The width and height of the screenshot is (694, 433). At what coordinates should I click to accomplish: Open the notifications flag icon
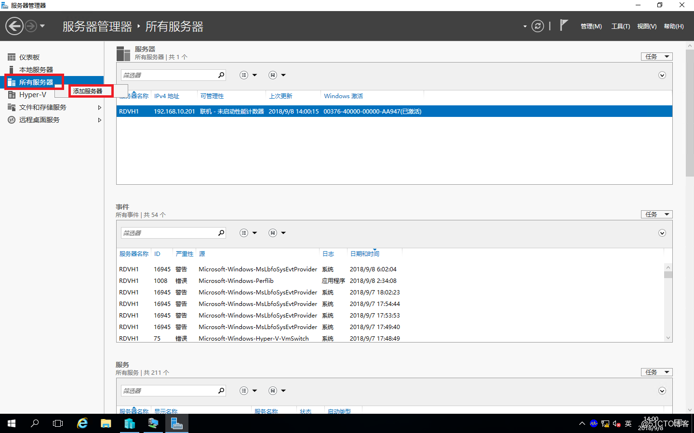(563, 25)
